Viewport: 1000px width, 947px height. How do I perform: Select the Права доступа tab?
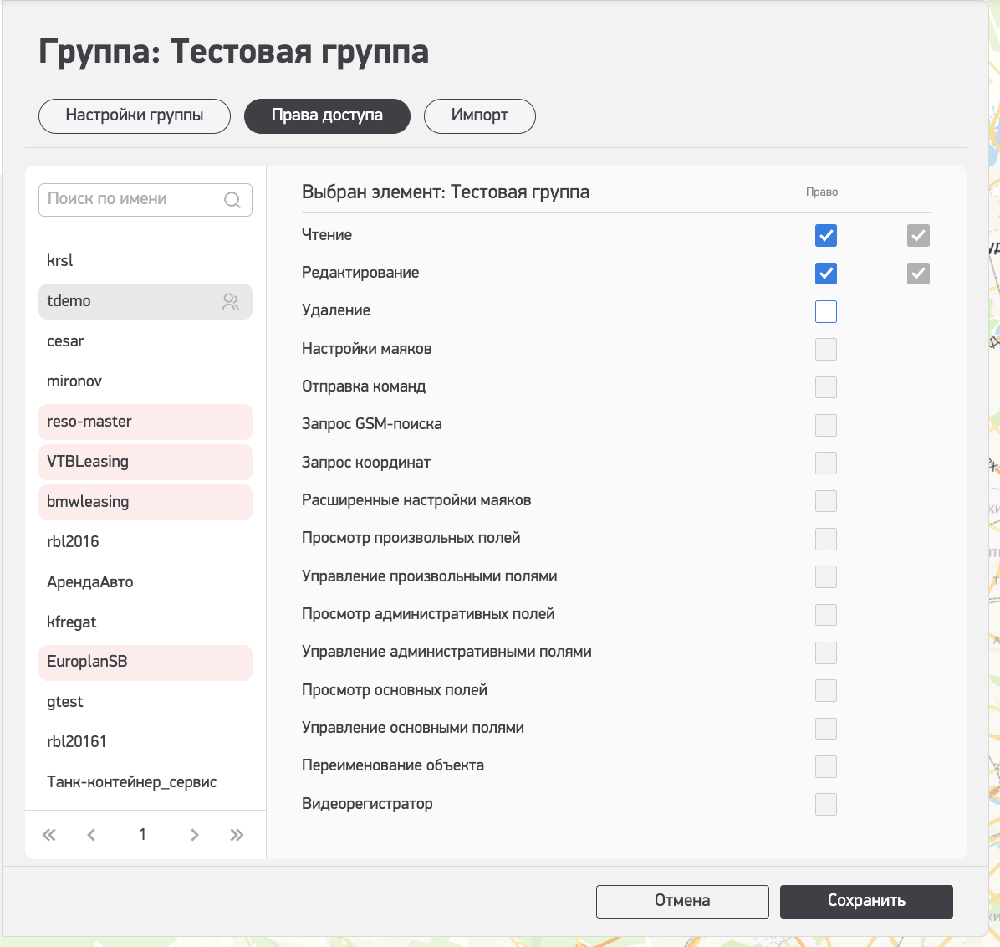click(x=327, y=116)
